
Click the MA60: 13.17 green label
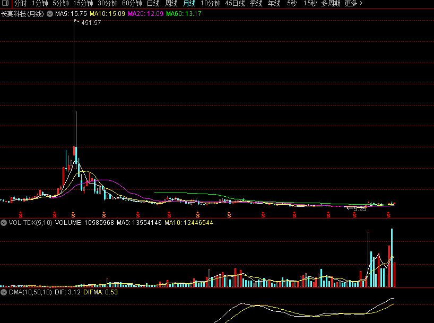click(184, 14)
